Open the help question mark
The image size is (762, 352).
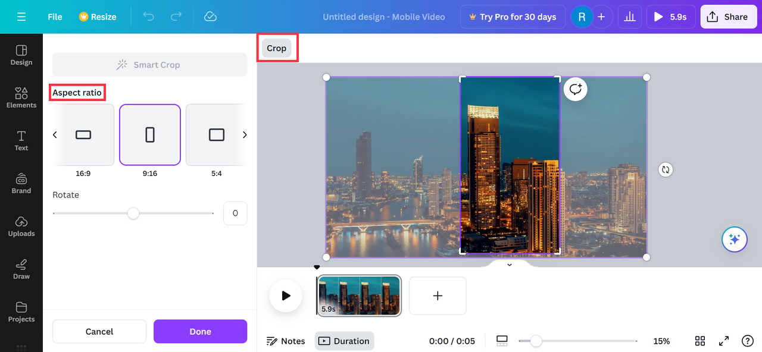click(748, 341)
